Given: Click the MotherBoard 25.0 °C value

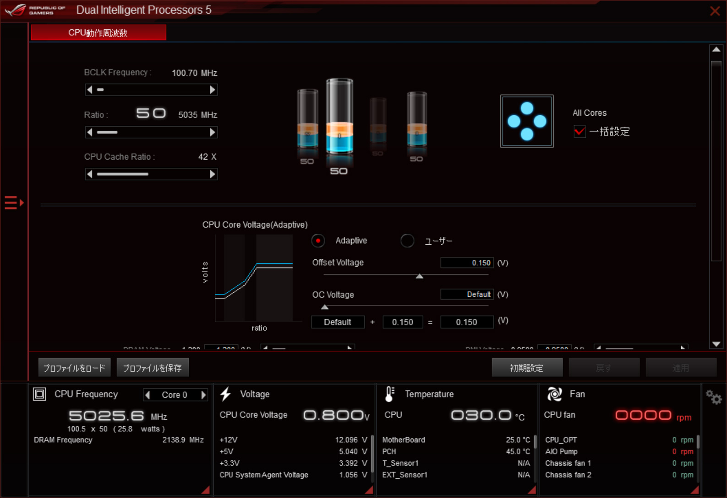Looking at the screenshot, I should click(x=518, y=440).
